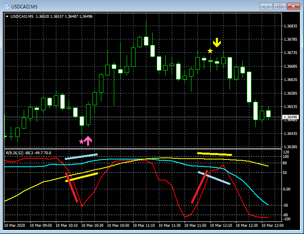Click the time axis label 10 Mar 11:10
The width and height of the screenshot is (304, 234).
click(x=144, y=226)
